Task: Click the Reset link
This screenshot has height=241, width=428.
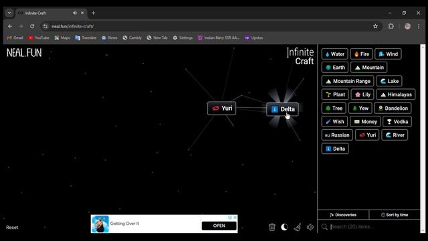Action: [12, 228]
